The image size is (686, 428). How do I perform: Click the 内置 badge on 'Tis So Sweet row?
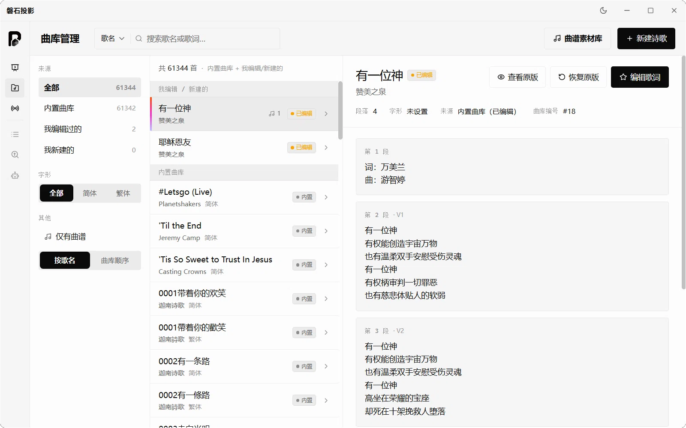point(304,265)
